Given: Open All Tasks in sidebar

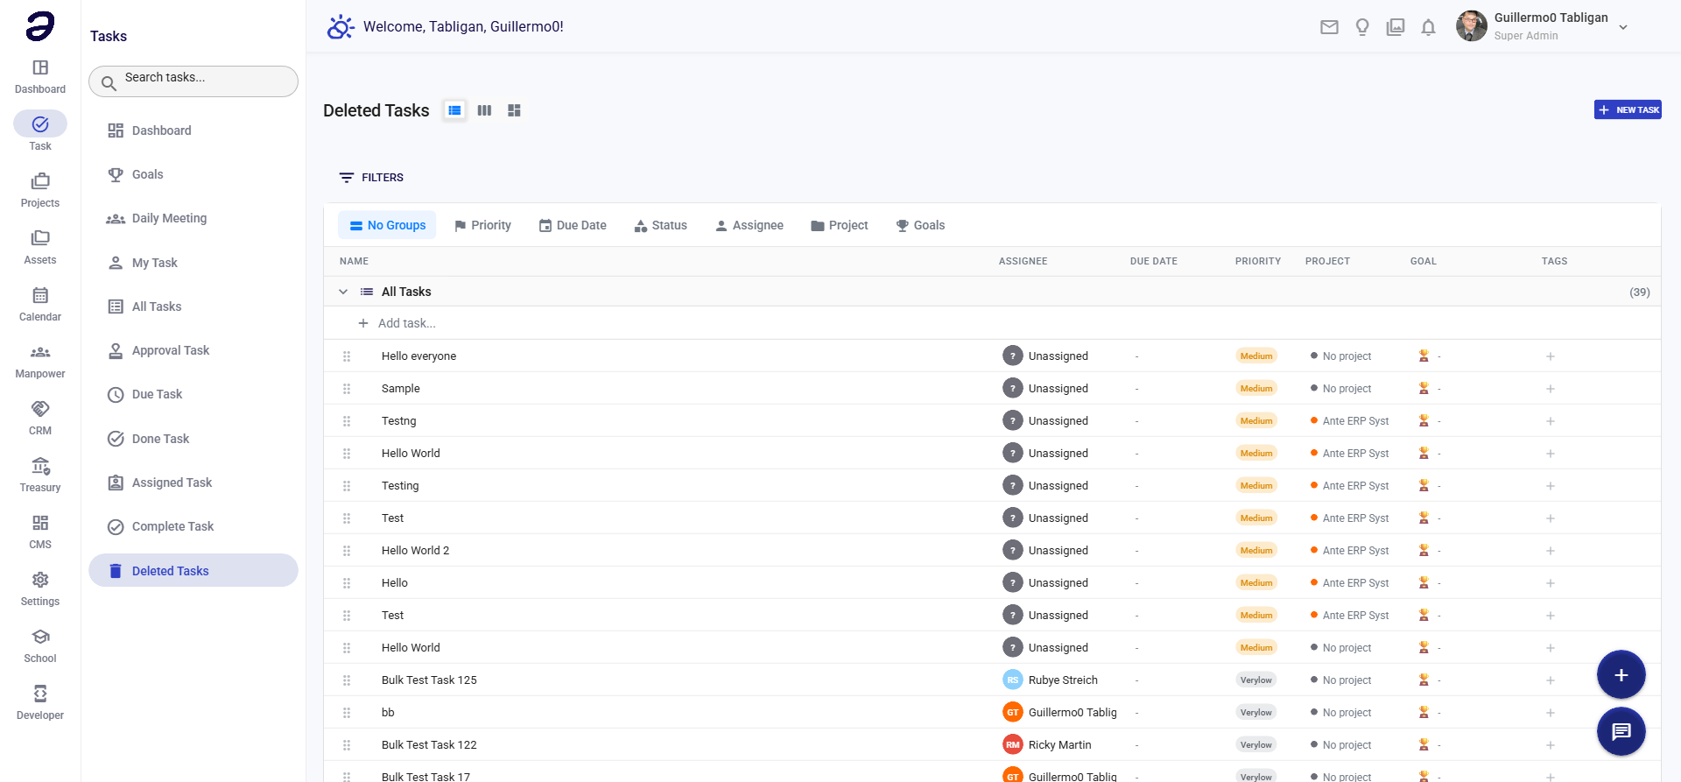Looking at the screenshot, I should click(x=193, y=306).
